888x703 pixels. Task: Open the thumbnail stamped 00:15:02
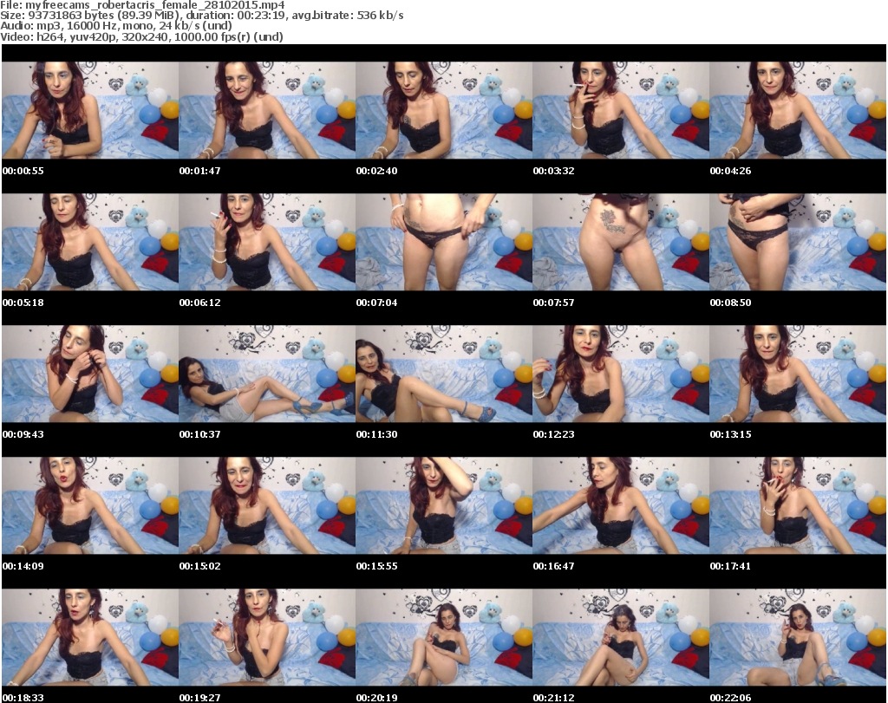[267, 505]
